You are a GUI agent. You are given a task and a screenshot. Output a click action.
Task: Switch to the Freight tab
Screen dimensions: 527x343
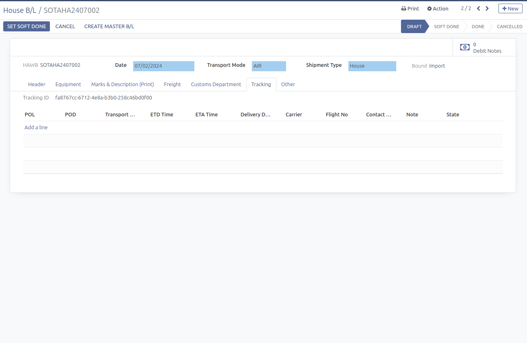172,85
